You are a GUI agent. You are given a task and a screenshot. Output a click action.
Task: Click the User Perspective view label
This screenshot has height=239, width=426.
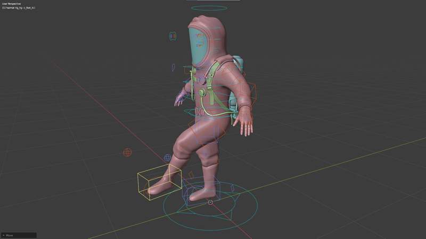click(x=13, y=4)
